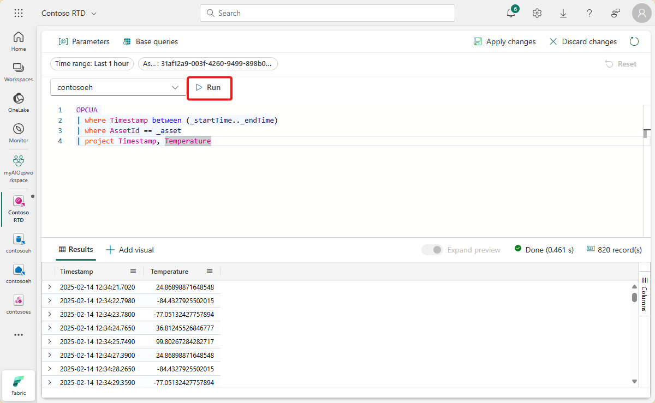The height and width of the screenshot is (403, 655).
Task: Switch to the Base queries tab
Action: pyautogui.click(x=150, y=41)
